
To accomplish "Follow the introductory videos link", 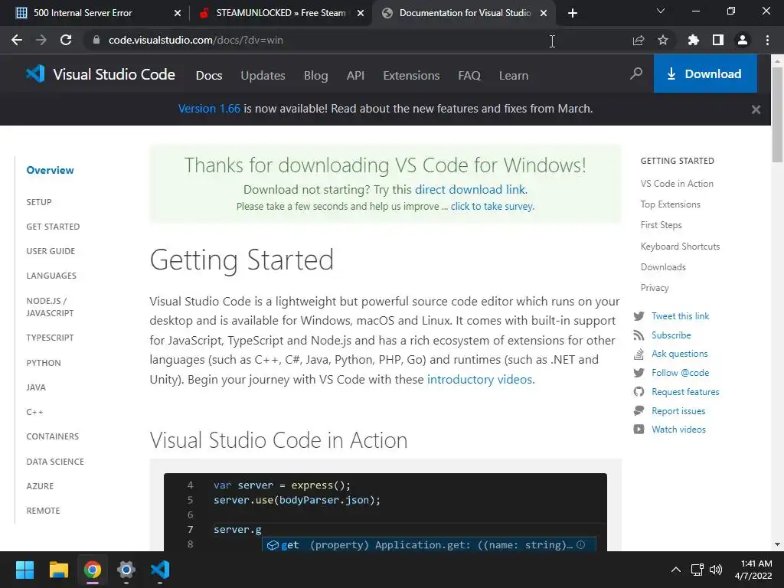I will click(x=479, y=379).
